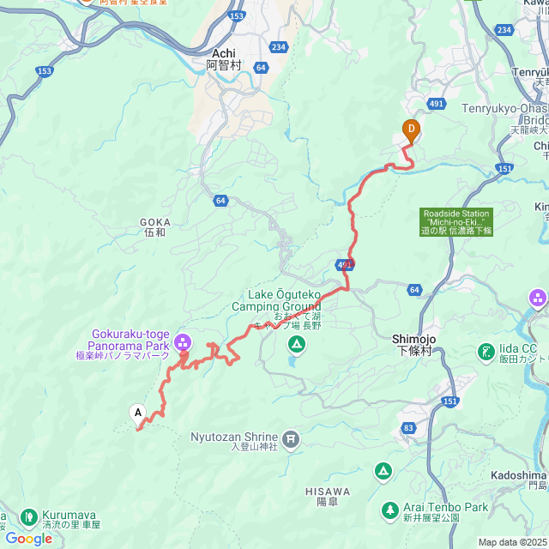This screenshot has width=549, height=549.
Task: Click the route 491 shield on the red path
Action: click(x=345, y=265)
